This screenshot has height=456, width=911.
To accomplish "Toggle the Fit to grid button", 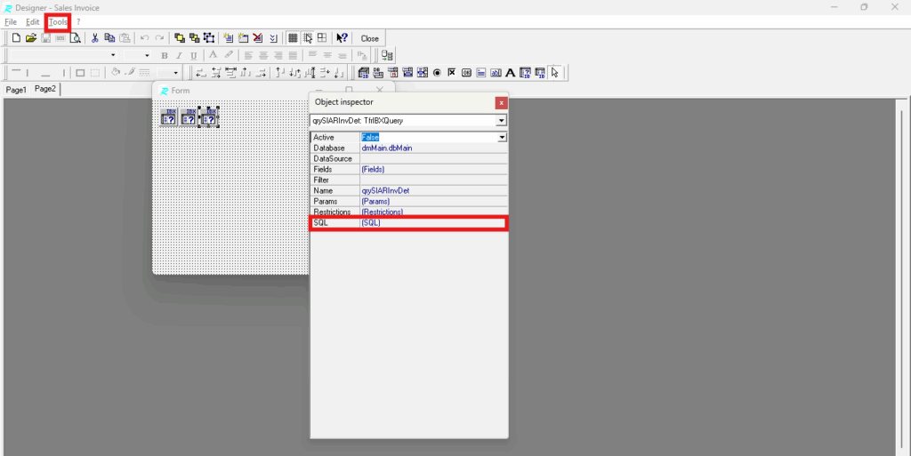I will point(322,38).
